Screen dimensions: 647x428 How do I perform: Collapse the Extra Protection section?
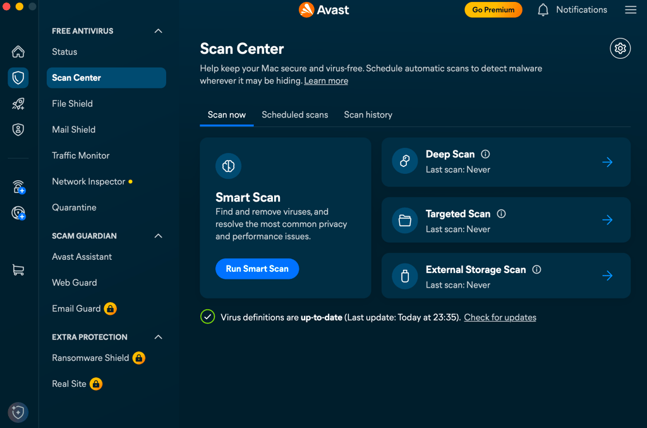pyautogui.click(x=158, y=337)
